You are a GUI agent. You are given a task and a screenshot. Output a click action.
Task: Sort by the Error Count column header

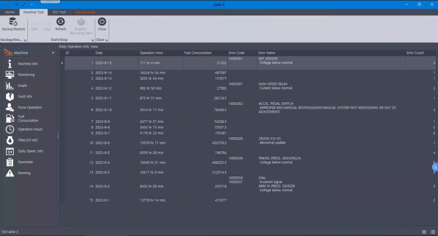point(415,53)
